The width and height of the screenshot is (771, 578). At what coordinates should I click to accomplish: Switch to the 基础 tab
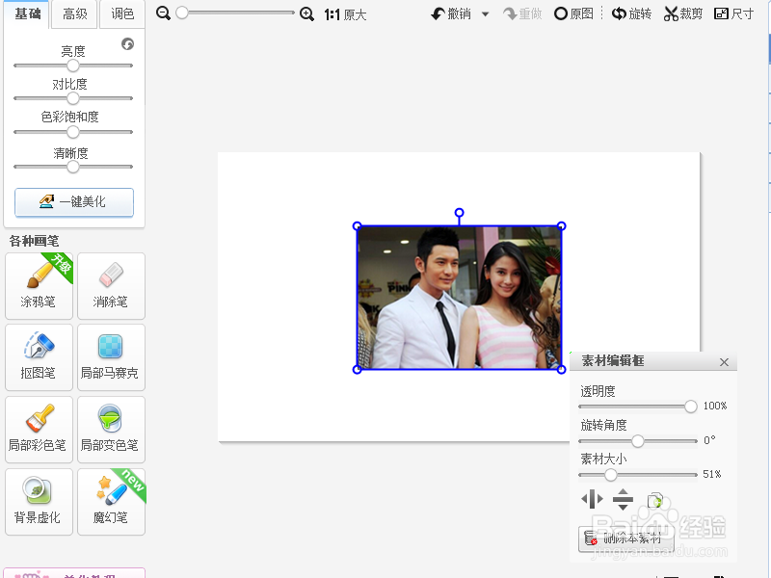[x=27, y=13]
